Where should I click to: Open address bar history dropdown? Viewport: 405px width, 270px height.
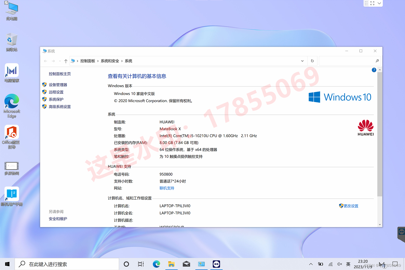302,61
